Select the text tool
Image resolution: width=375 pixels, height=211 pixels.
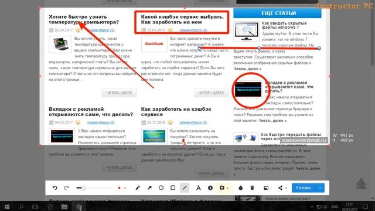click(x=198, y=188)
